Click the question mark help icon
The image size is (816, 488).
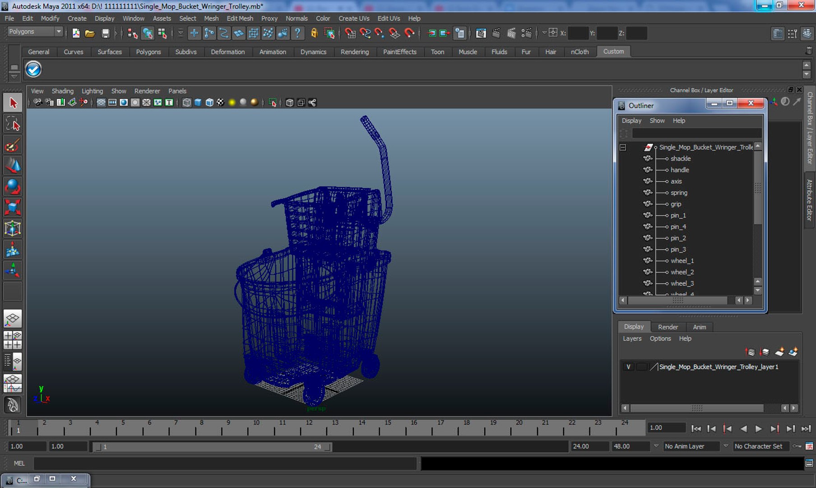click(x=297, y=33)
